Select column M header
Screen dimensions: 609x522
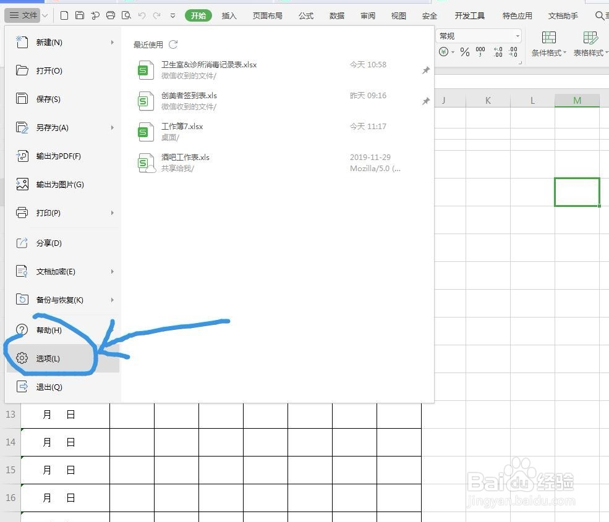pyautogui.click(x=577, y=101)
